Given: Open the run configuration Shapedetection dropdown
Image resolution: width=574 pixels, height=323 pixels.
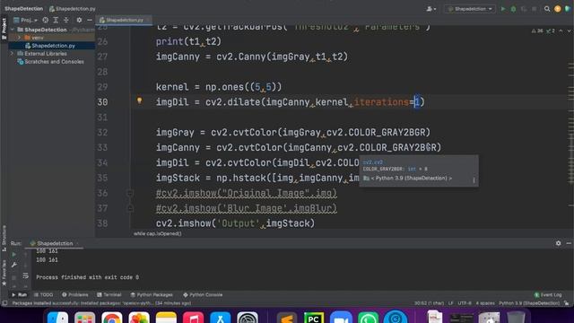Looking at the screenshot, I should [x=470, y=9].
